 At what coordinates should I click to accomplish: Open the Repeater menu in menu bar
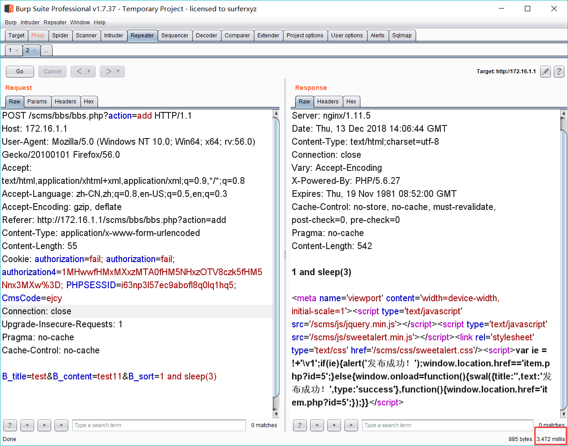click(55, 22)
